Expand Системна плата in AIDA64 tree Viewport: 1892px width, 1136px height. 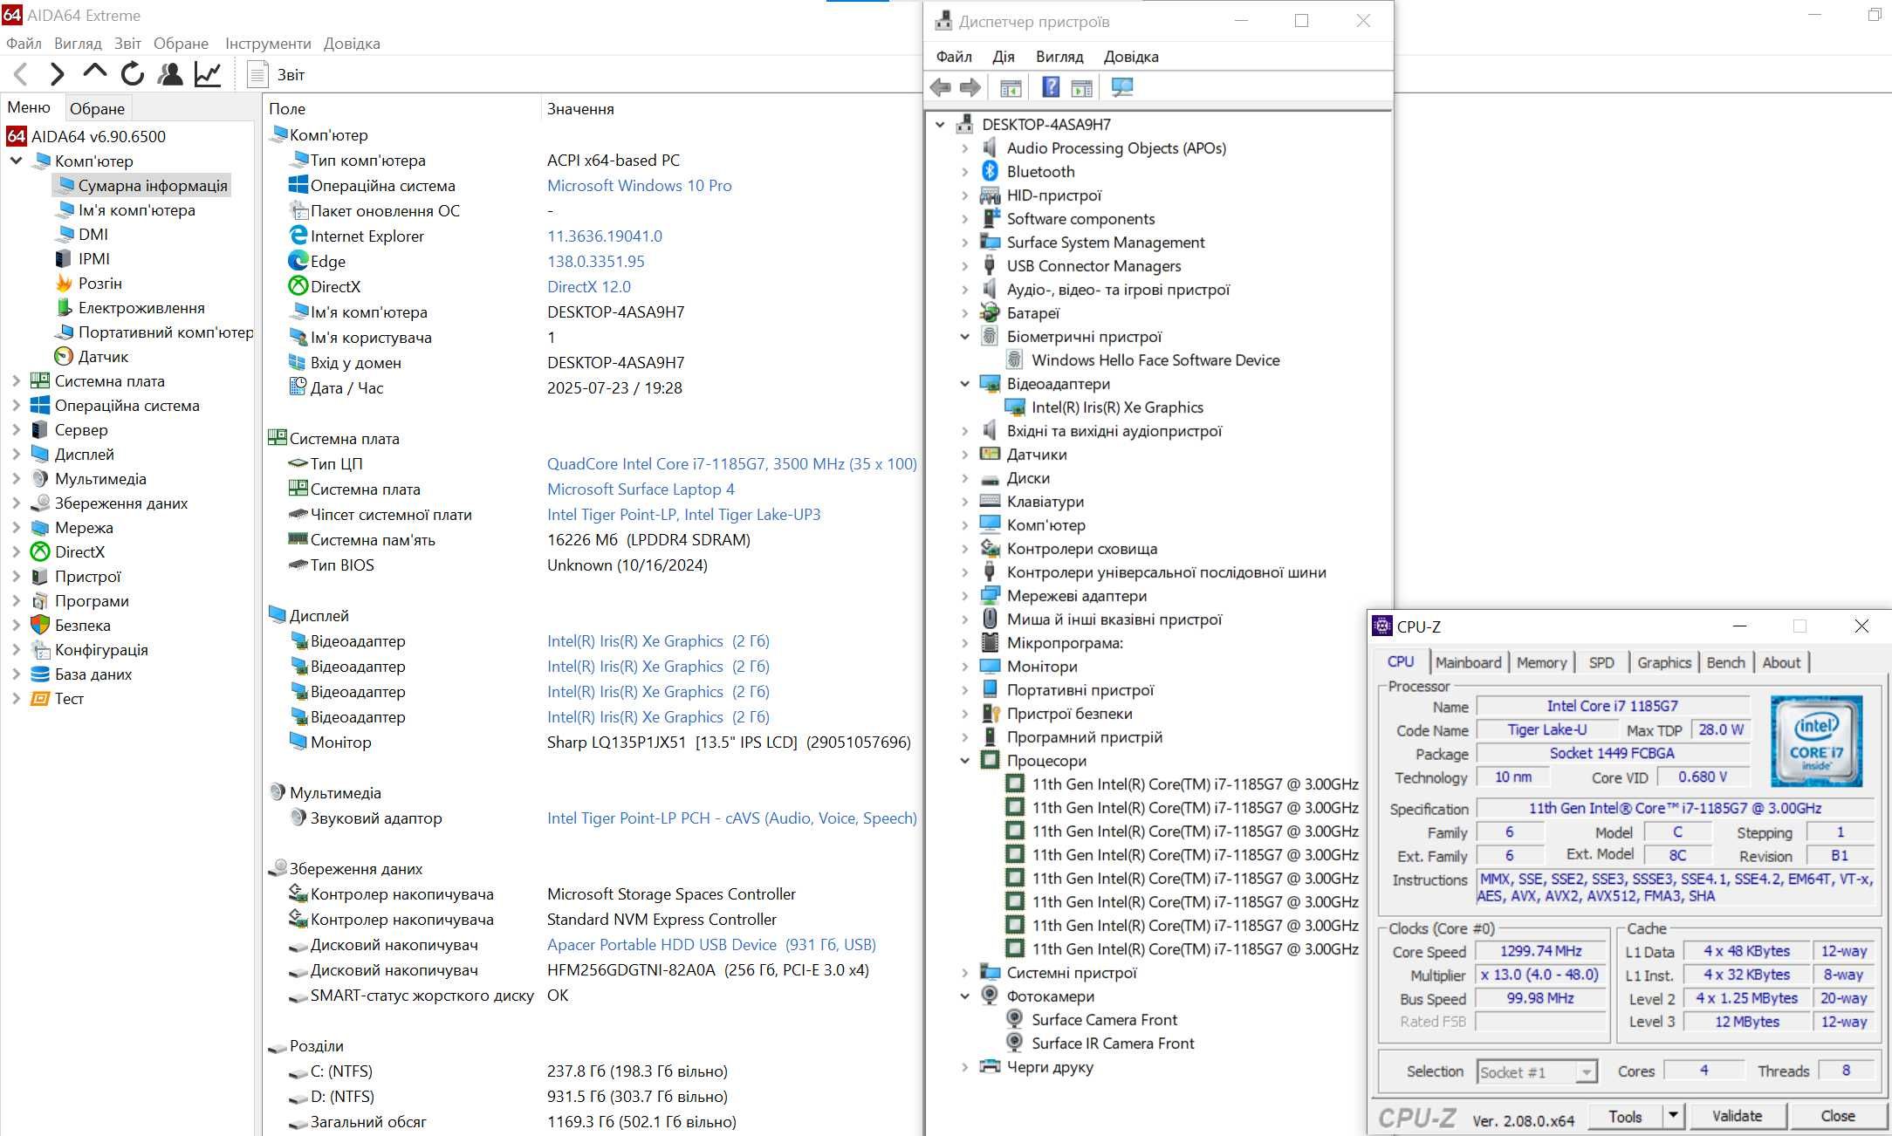tap(17, 381)
